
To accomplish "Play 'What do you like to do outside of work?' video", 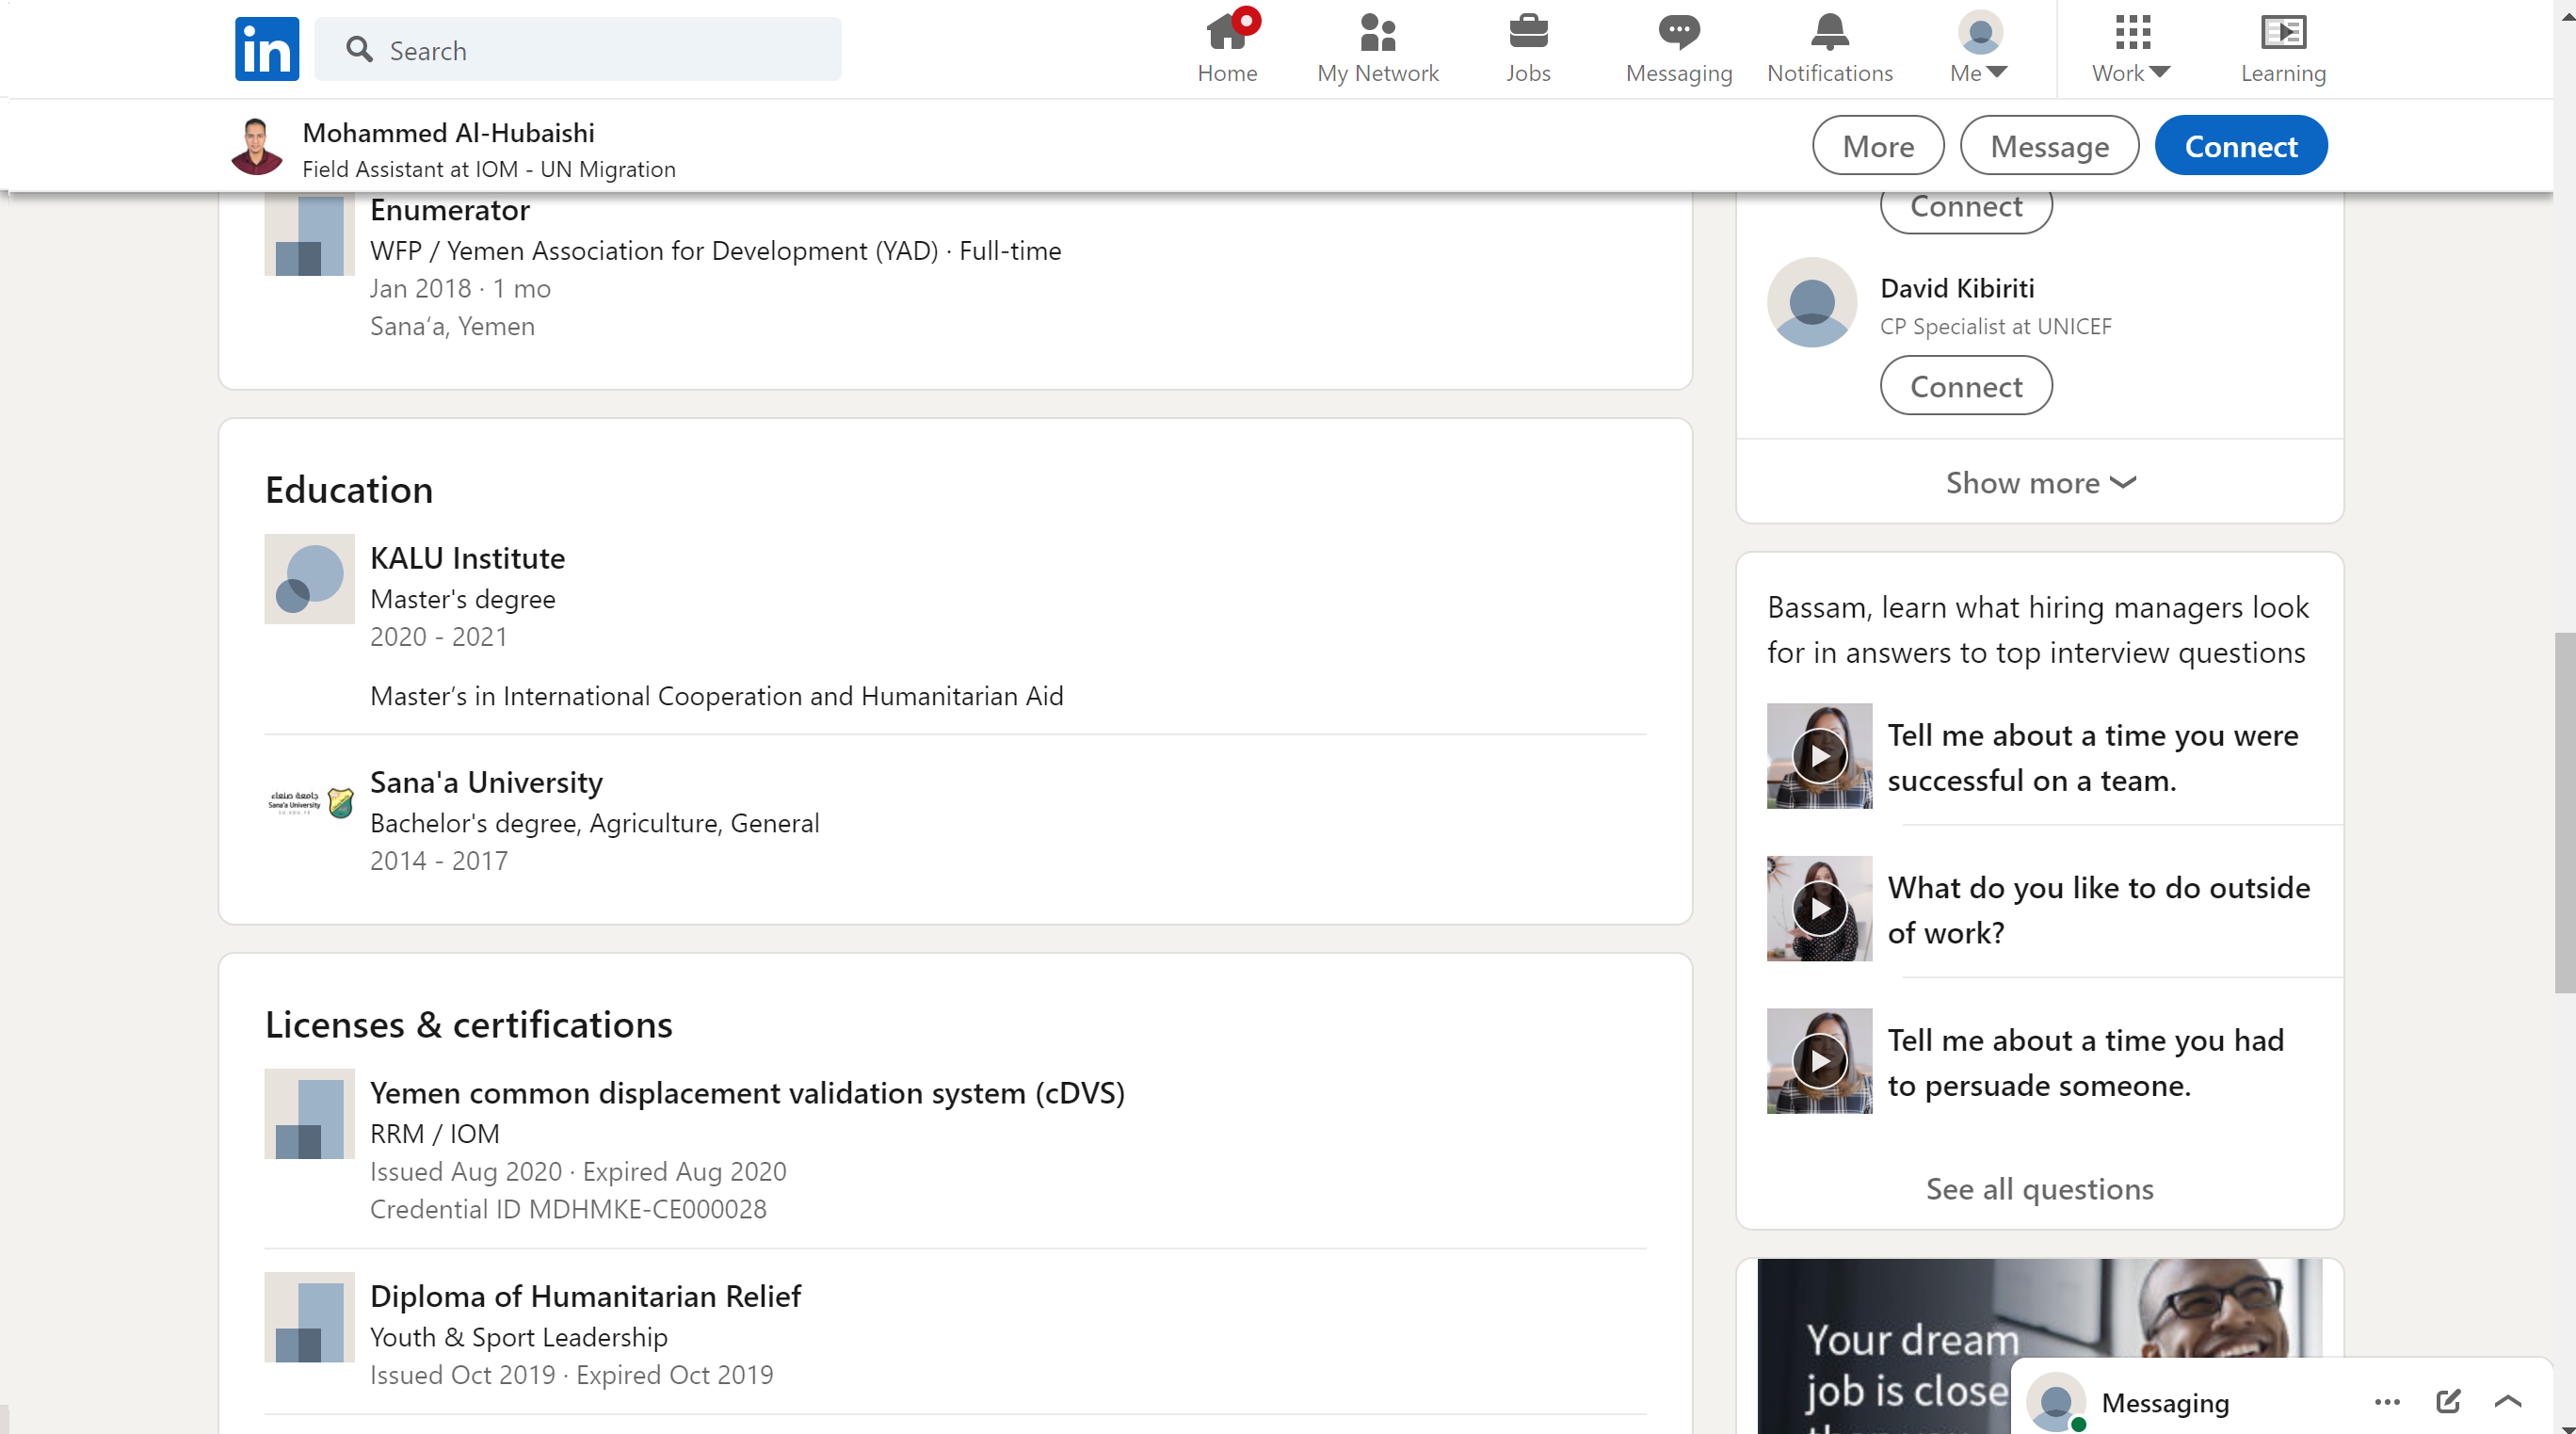I will coord(1818,908).
